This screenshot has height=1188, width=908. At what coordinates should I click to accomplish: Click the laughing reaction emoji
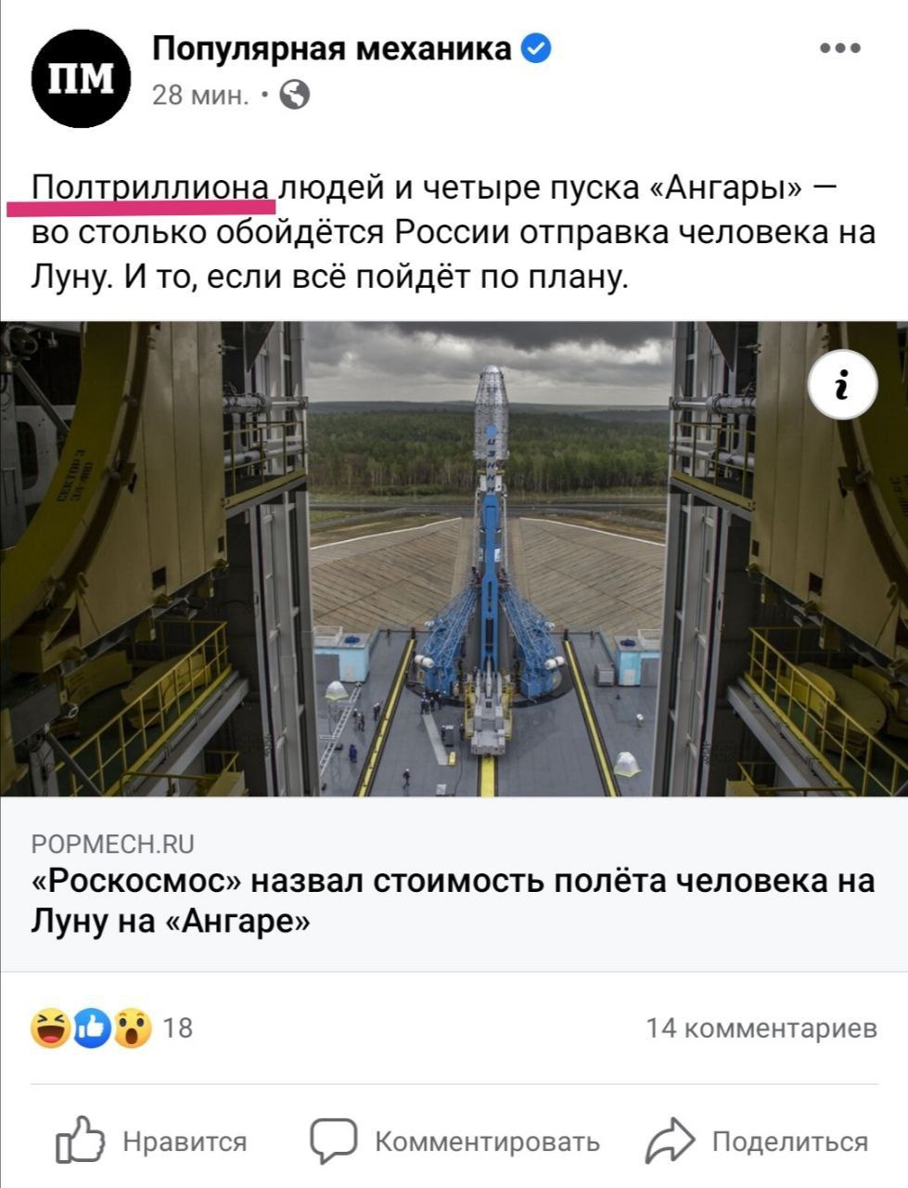(51, 1027)
